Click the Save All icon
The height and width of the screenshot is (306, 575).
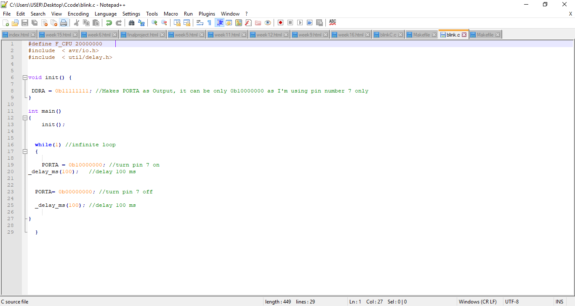point(34,23)
